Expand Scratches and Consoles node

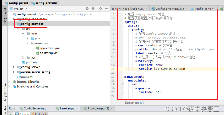click(x=9, y=86)
